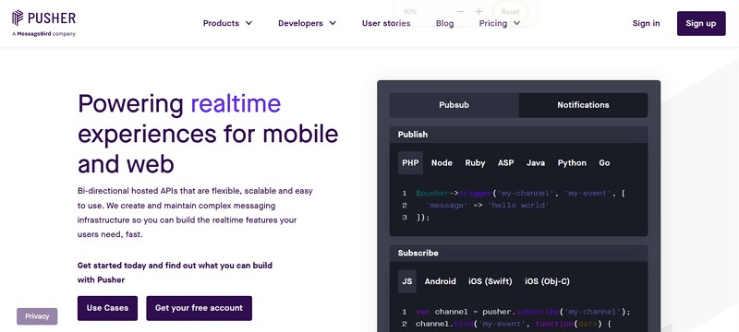
Task: Select the PHP publish tab
Action: [x=410, y=162]
